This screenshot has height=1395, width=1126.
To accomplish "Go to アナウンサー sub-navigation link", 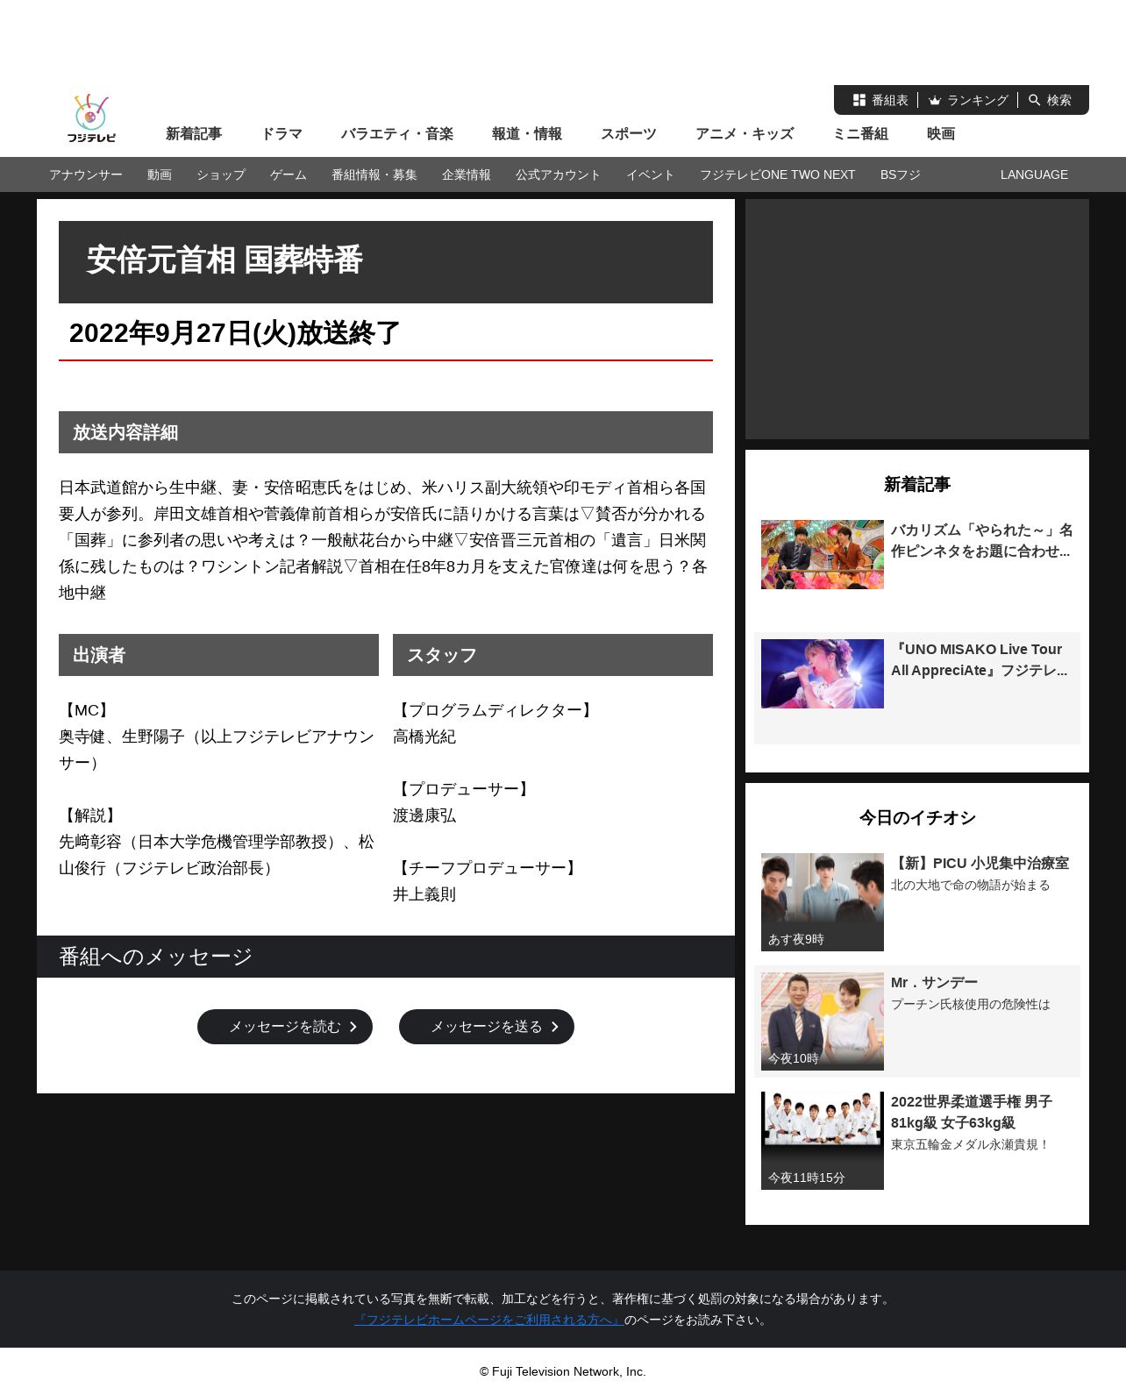I will [x=86, y=174].
